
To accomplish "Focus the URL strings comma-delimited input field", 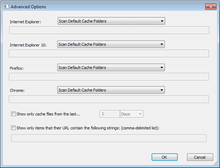I will click(x=109, y=138).
